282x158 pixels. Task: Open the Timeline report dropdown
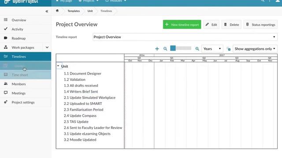185,37
